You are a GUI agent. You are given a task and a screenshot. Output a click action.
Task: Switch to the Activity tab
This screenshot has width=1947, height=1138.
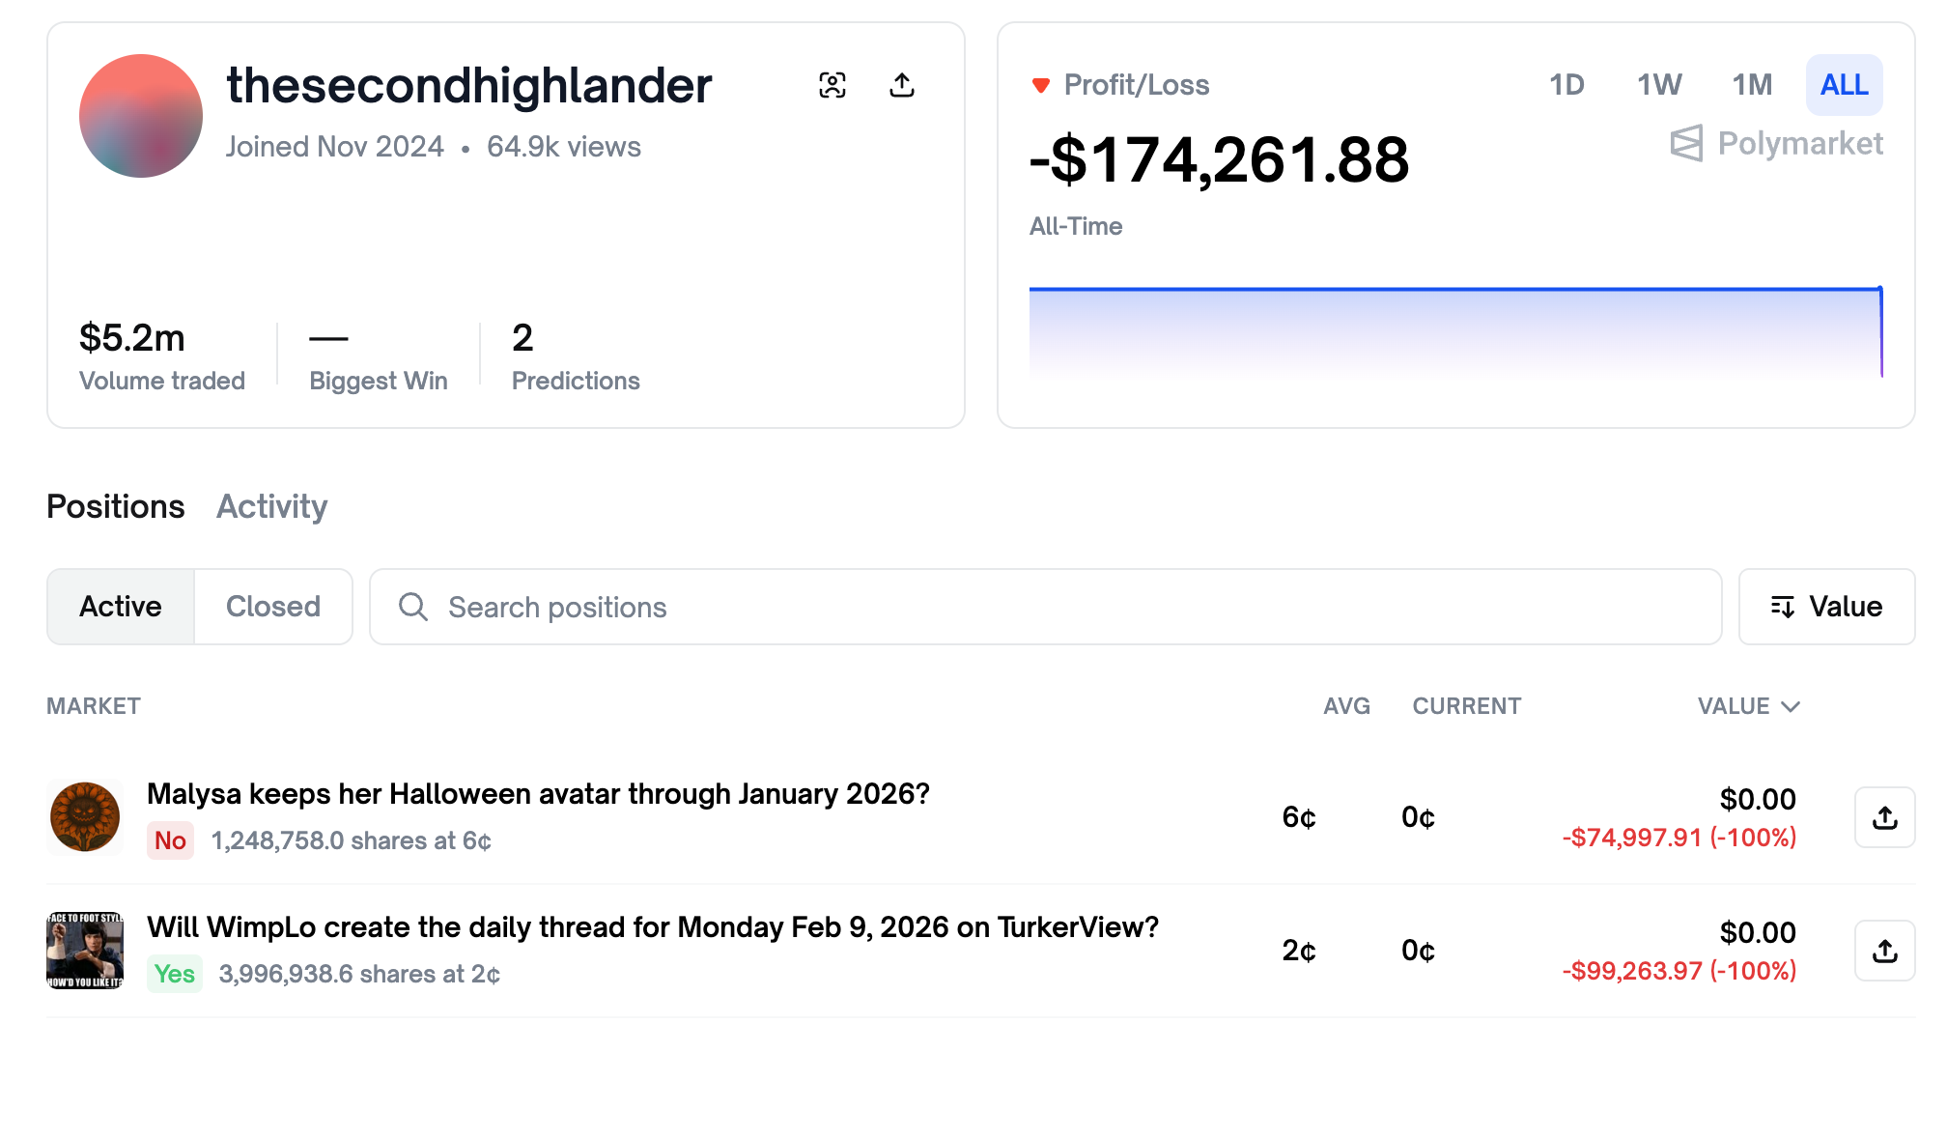pos(271,506)
